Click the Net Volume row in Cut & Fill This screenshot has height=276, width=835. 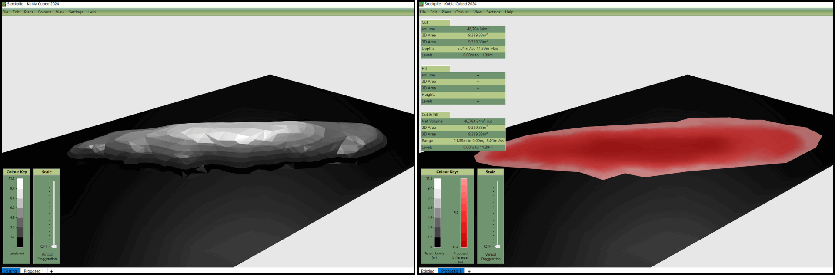pyautogui.click(x=463, y=122)
